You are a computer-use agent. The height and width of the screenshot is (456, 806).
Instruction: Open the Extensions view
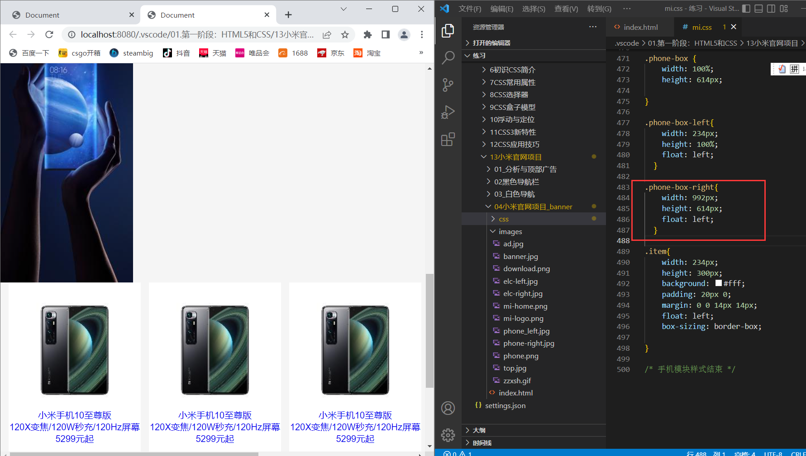[448, 139]
